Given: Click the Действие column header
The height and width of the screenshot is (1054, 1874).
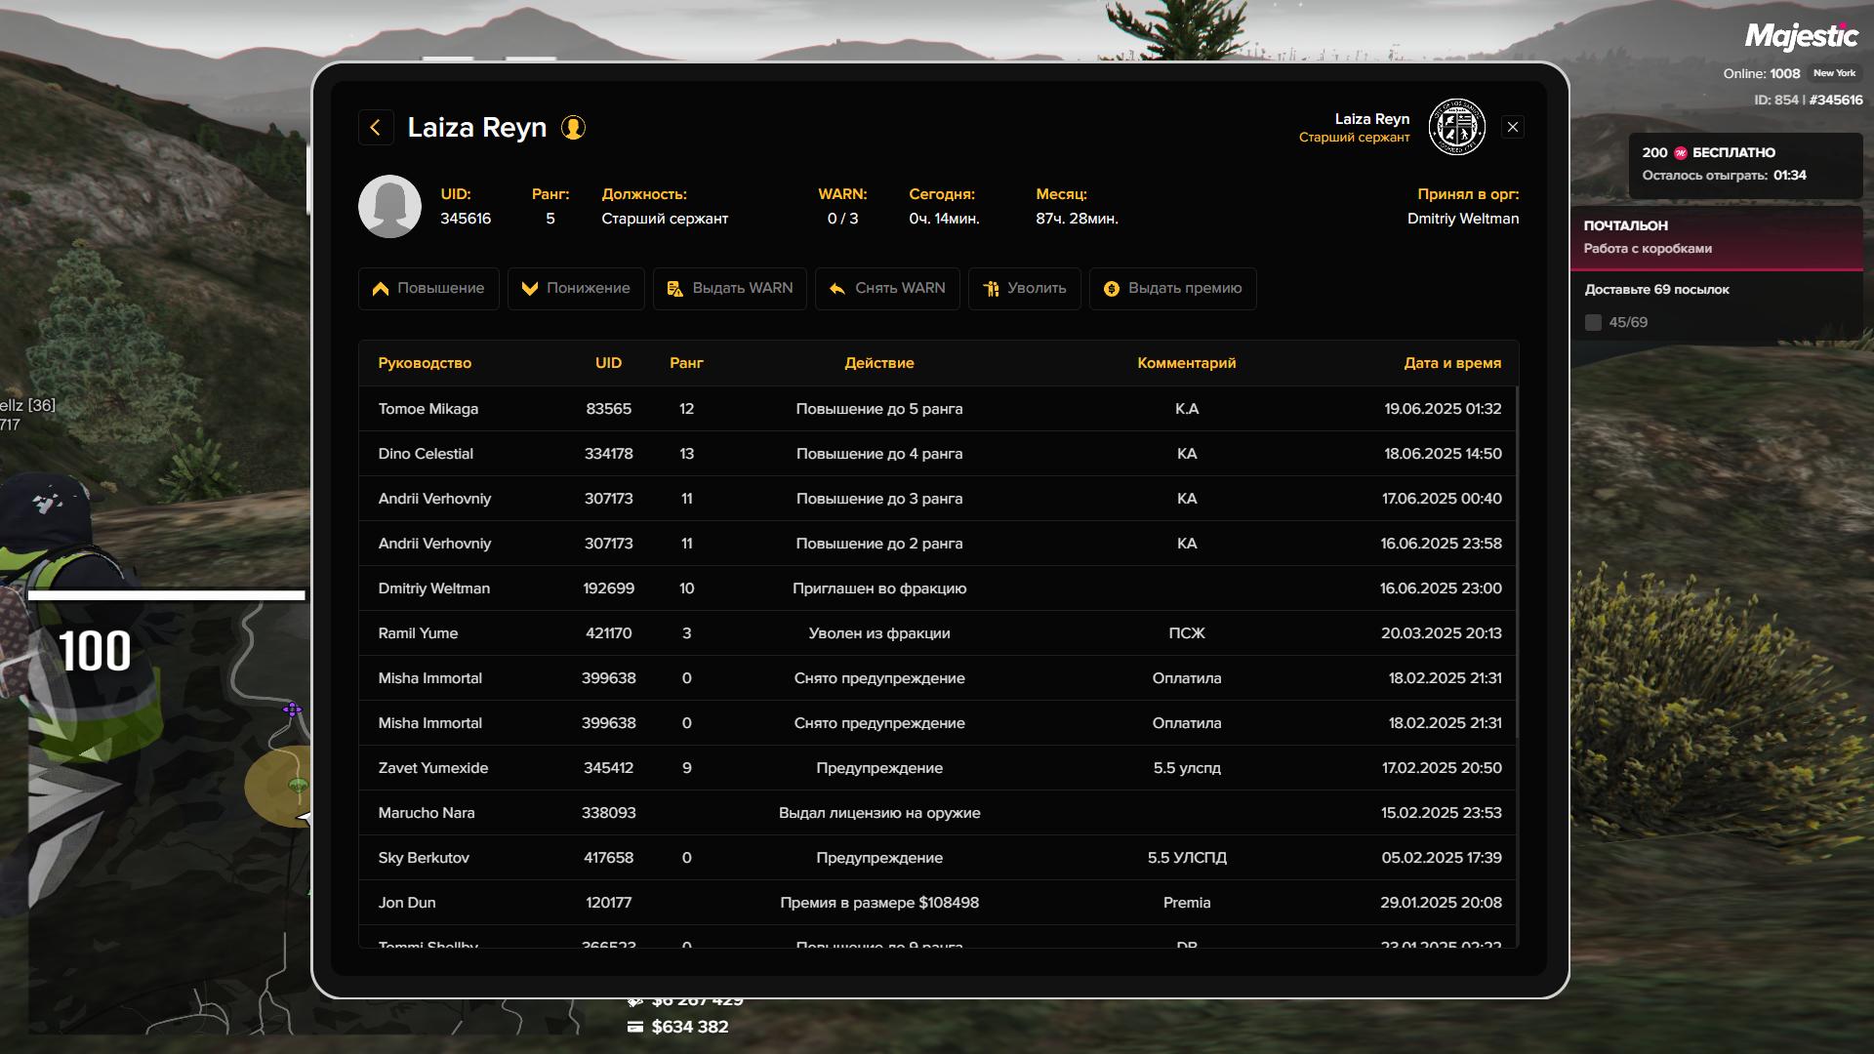Looking at the screenshot, I should [x=879, y=363].
